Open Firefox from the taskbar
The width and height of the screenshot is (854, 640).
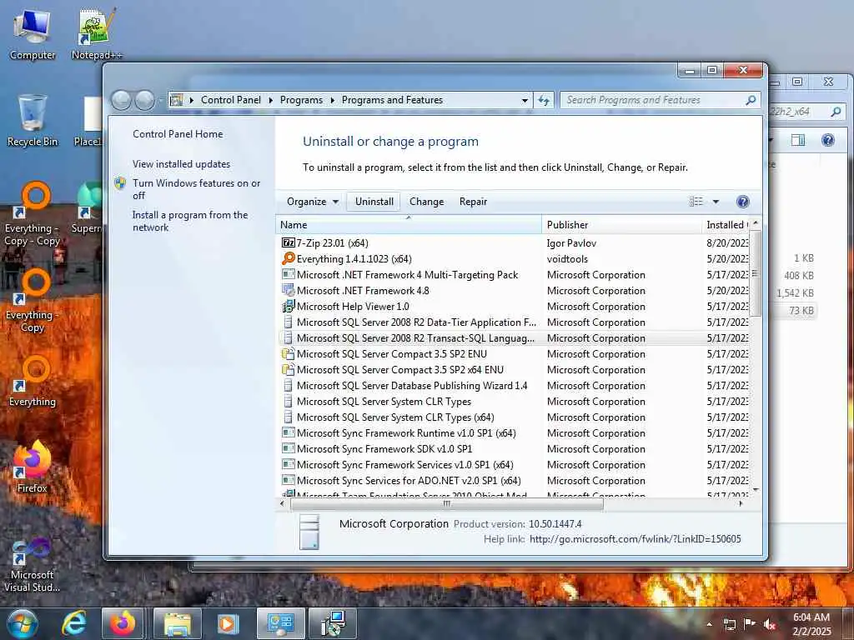(x=123, y=623)
